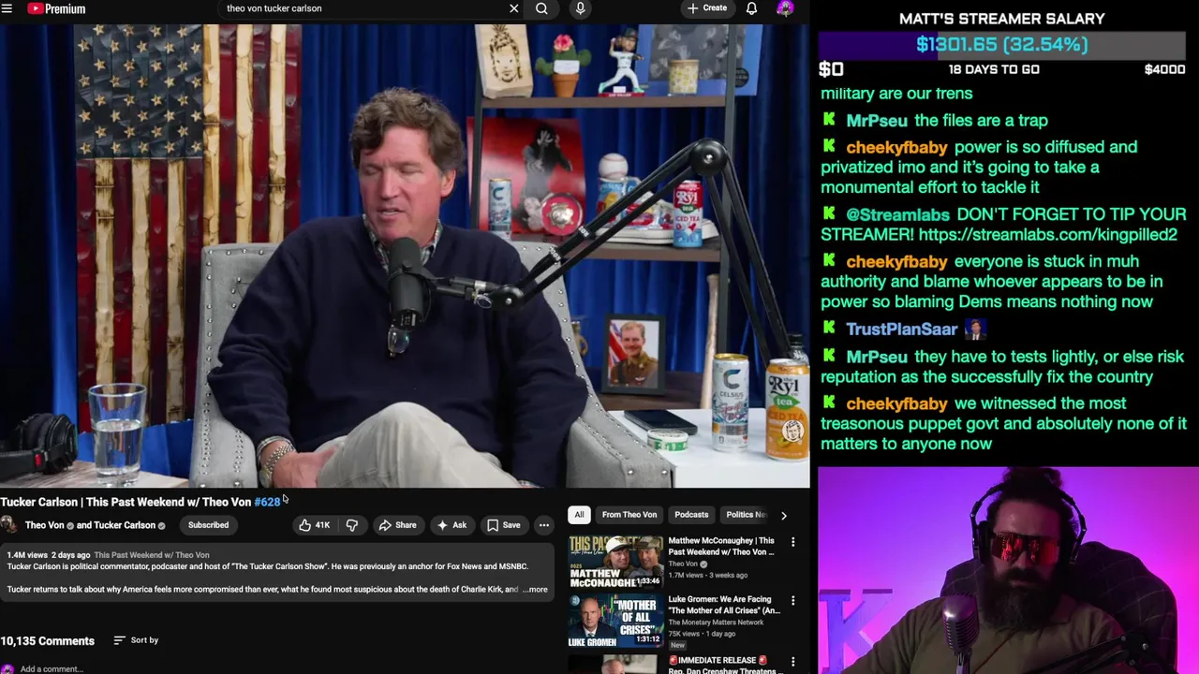The height and width of the screenshot is (674, 1199).
Task: Open the Create upload menu
Action: pyautogui.click(x=706, y=8)
